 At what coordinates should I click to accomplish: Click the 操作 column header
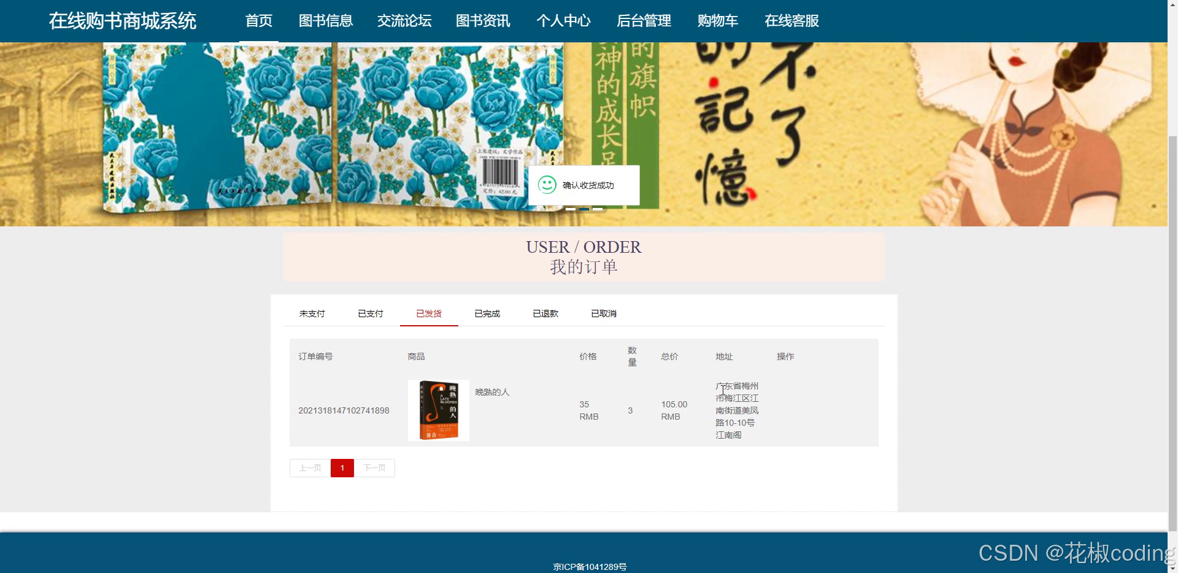click(x=785, y=356)
